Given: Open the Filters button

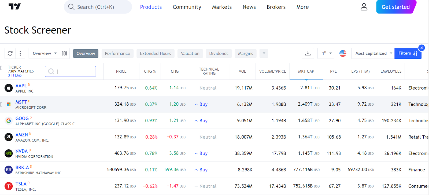Looking at the screenshot, I should [408, 53].
